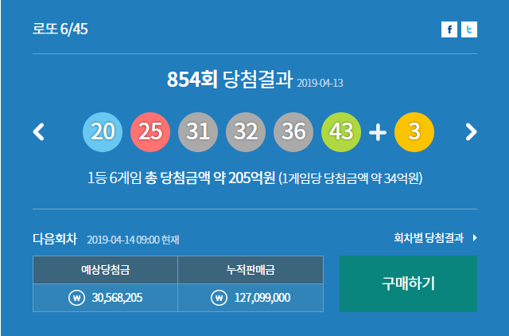Share the result on Facebook
This screenshot has width=509, height=336.
[449, 29]
